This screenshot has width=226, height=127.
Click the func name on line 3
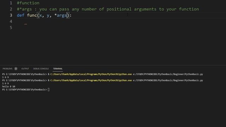32,15
